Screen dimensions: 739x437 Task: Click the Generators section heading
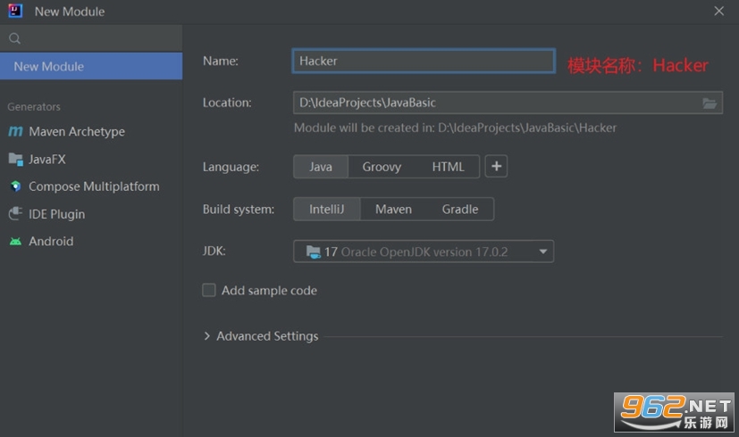pos(34,107)
